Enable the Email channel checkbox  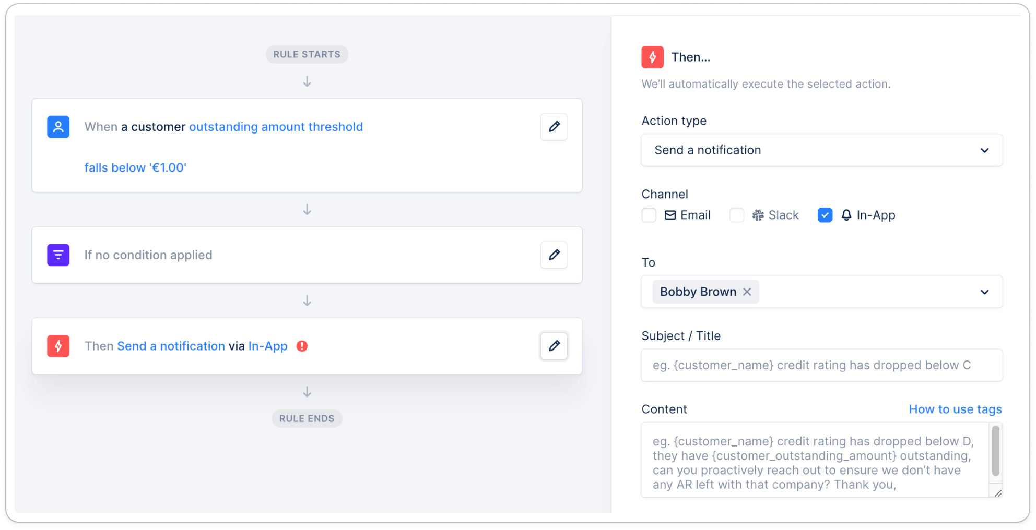tap(649, 215)
